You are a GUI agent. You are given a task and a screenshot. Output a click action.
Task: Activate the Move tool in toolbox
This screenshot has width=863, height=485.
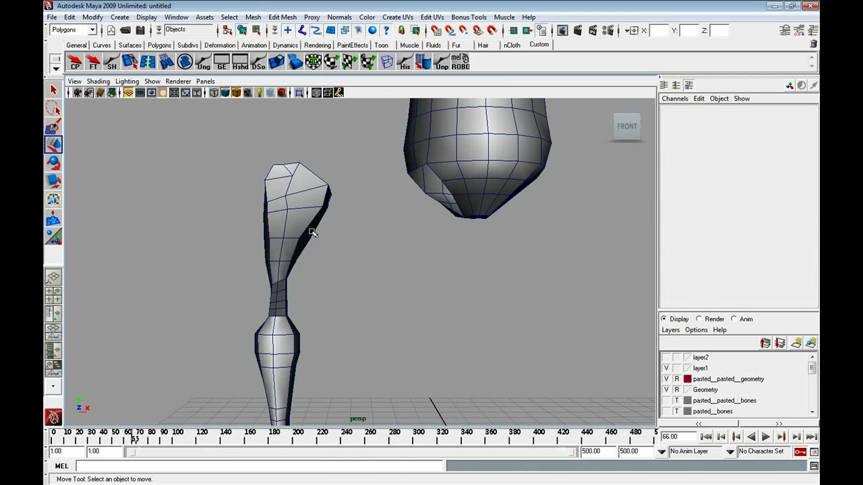point(53,145)
